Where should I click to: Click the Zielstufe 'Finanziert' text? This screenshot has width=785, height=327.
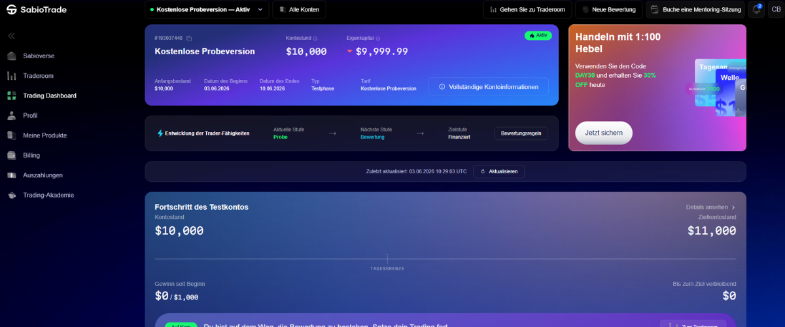pyautogui.click(x=459, y=137)
